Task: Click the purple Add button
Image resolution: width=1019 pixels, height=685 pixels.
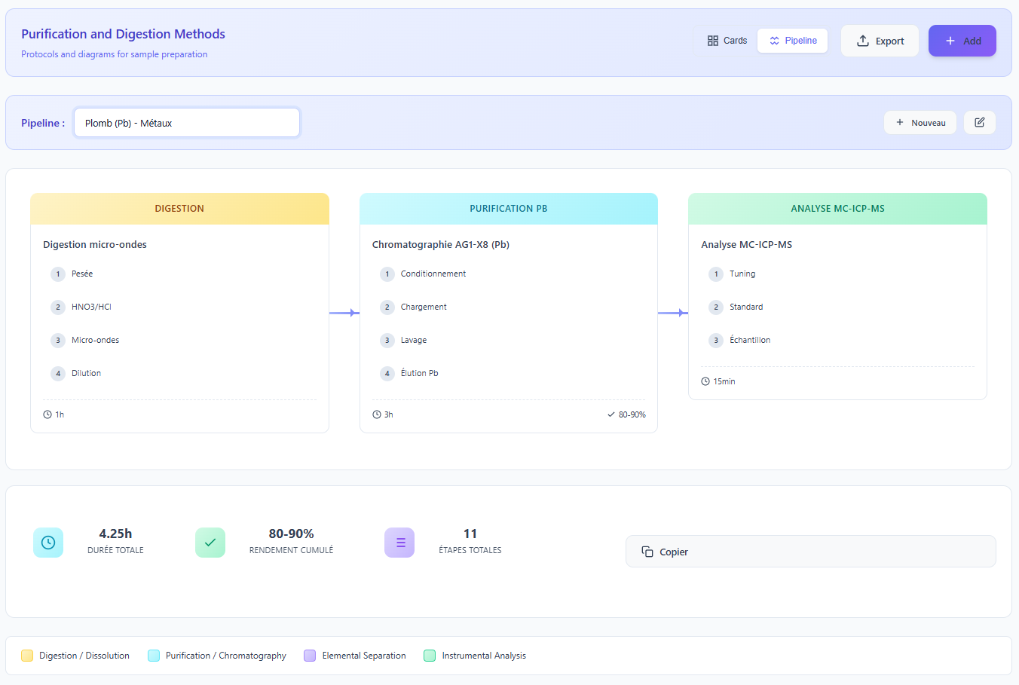Action: [x=962, y=41]
